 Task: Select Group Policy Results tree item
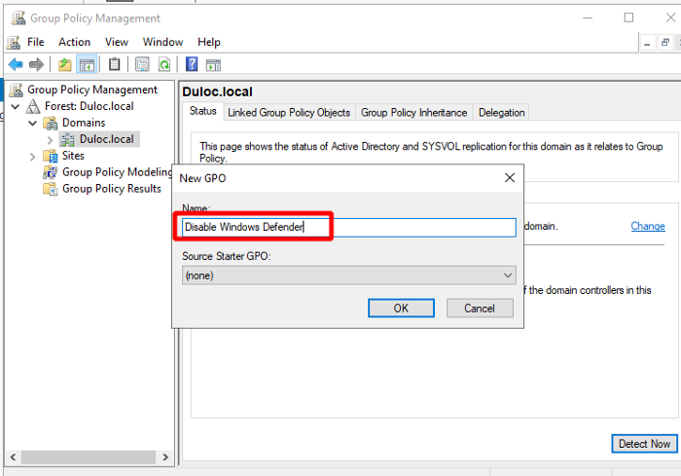[x=112, y=189]
